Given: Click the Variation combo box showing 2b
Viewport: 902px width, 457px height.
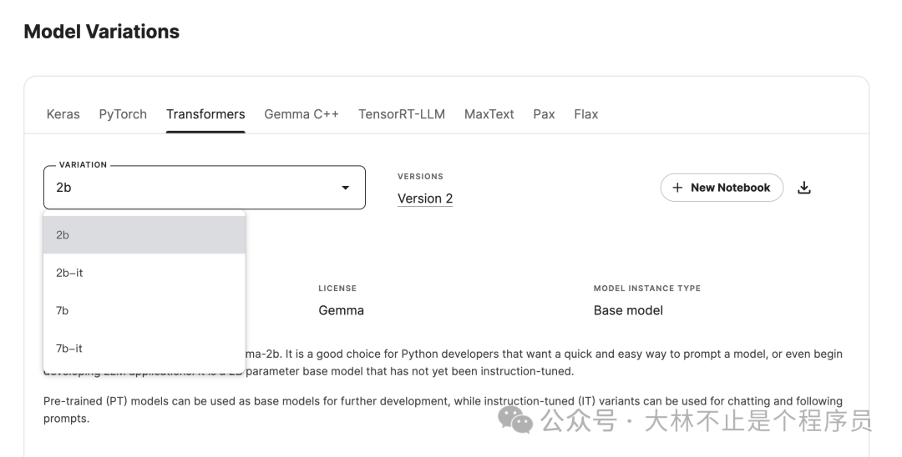Looking at the screenshot, I should tap(205, 188).
